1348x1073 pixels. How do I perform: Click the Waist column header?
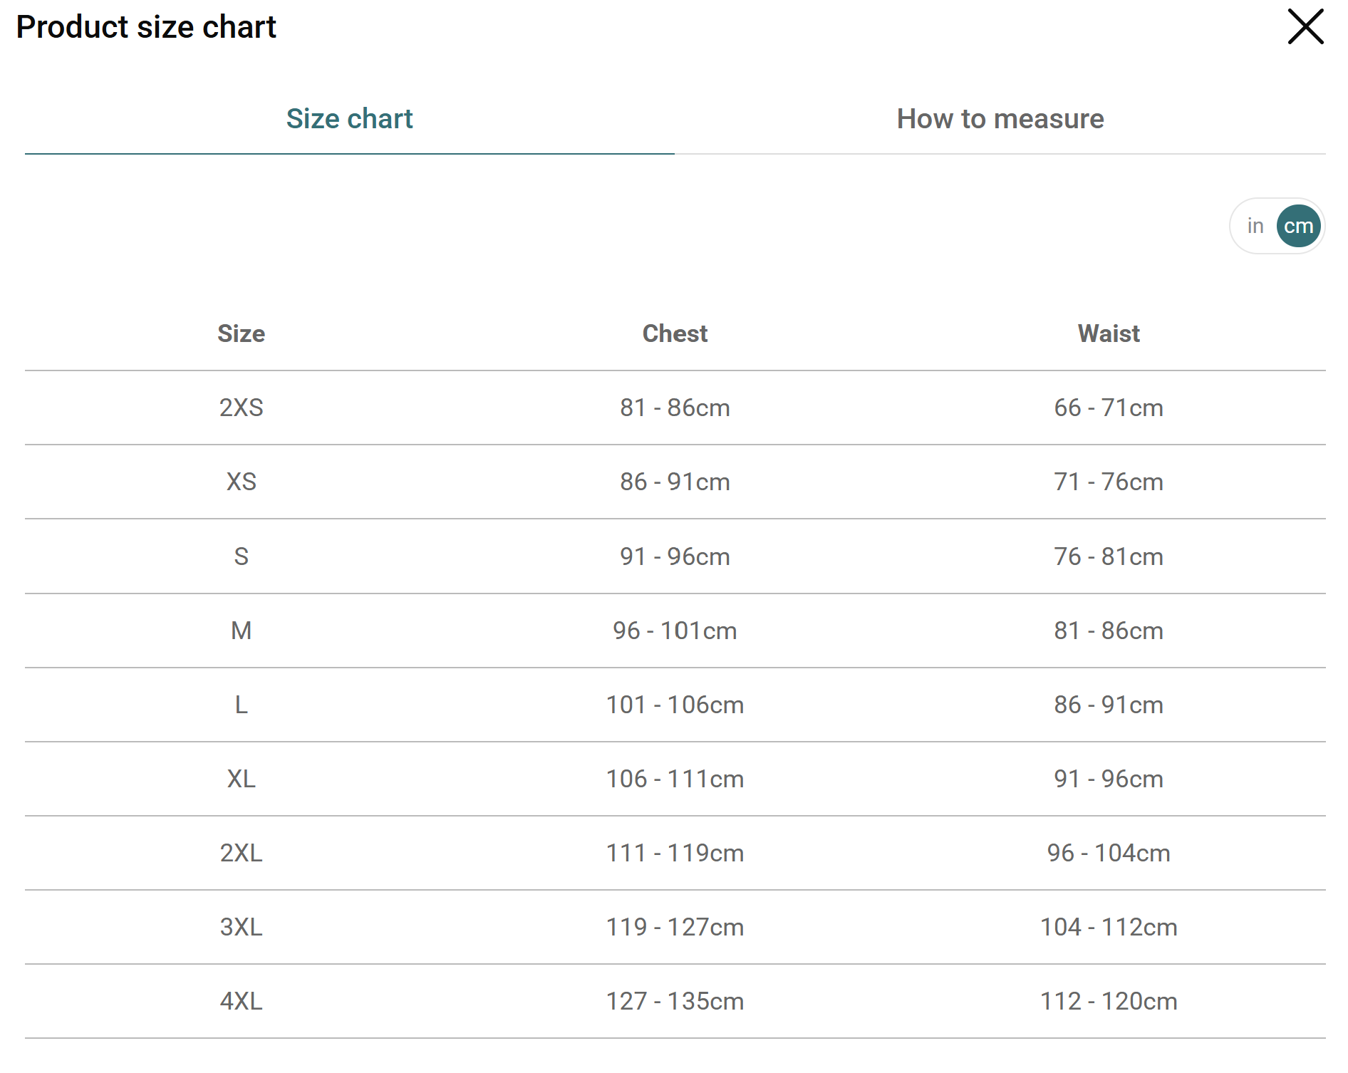click(1109, 333)
